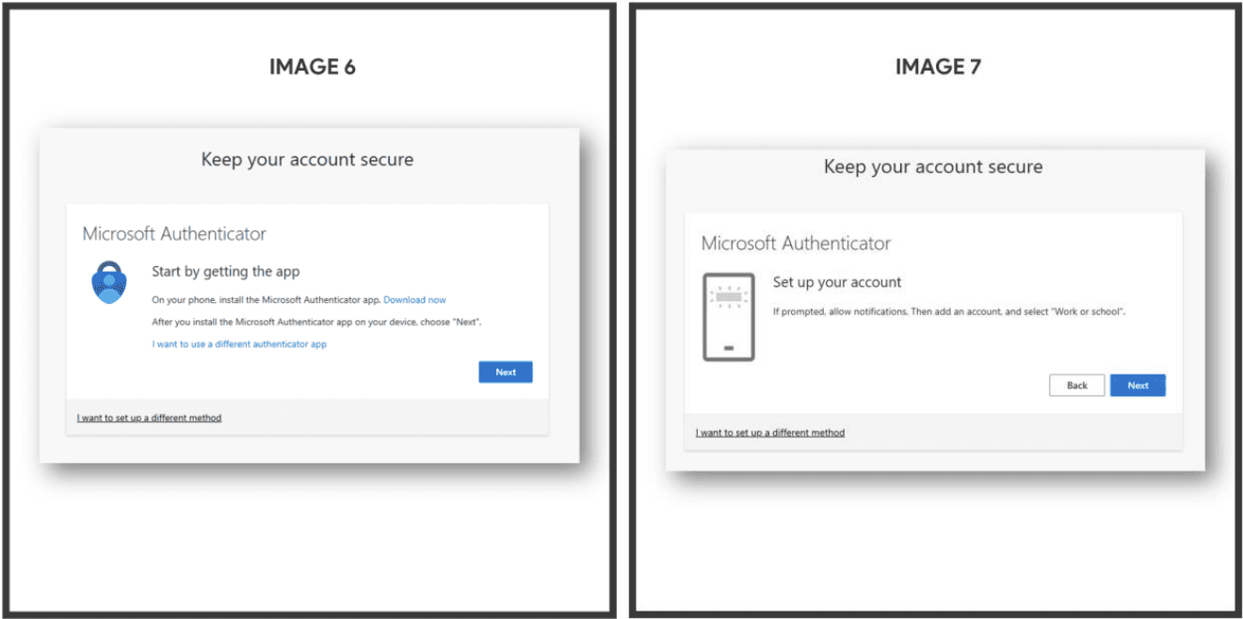The width and height of the screenshot is (1243, 619).
Task: Click the "Start by getting the app" heading
Action: click(x=226, y=272)
